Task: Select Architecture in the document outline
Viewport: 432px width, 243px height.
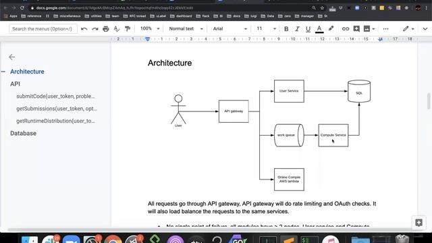Action: (x=27, y=72)
